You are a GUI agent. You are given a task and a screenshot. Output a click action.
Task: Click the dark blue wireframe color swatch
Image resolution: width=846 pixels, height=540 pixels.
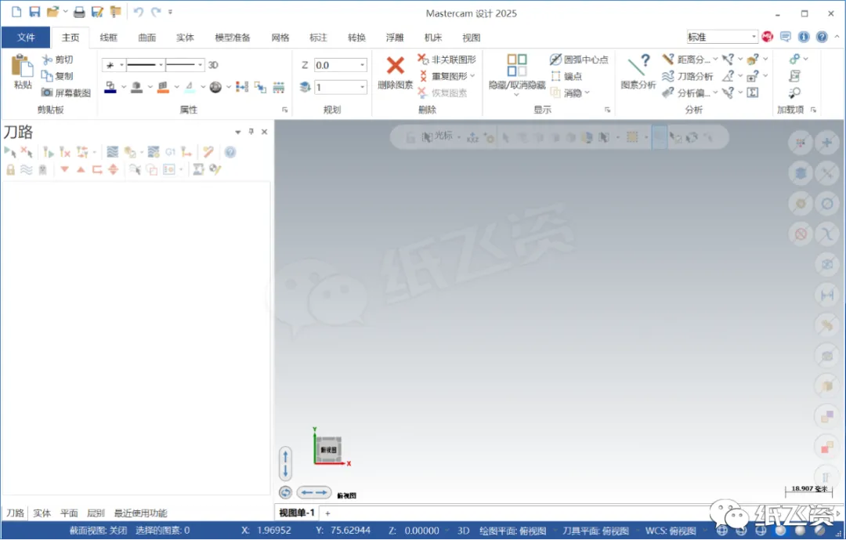(110, 88)
